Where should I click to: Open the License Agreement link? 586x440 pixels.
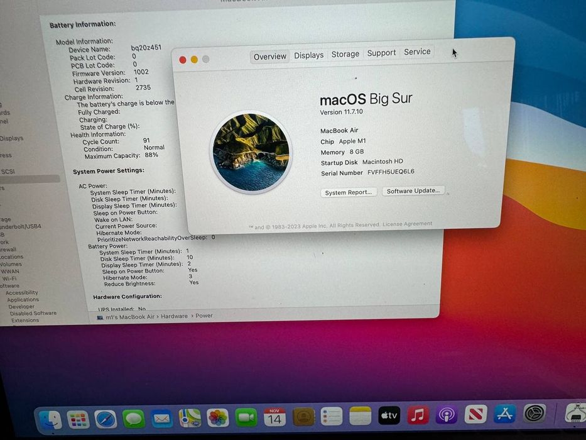tap(407, 224)
